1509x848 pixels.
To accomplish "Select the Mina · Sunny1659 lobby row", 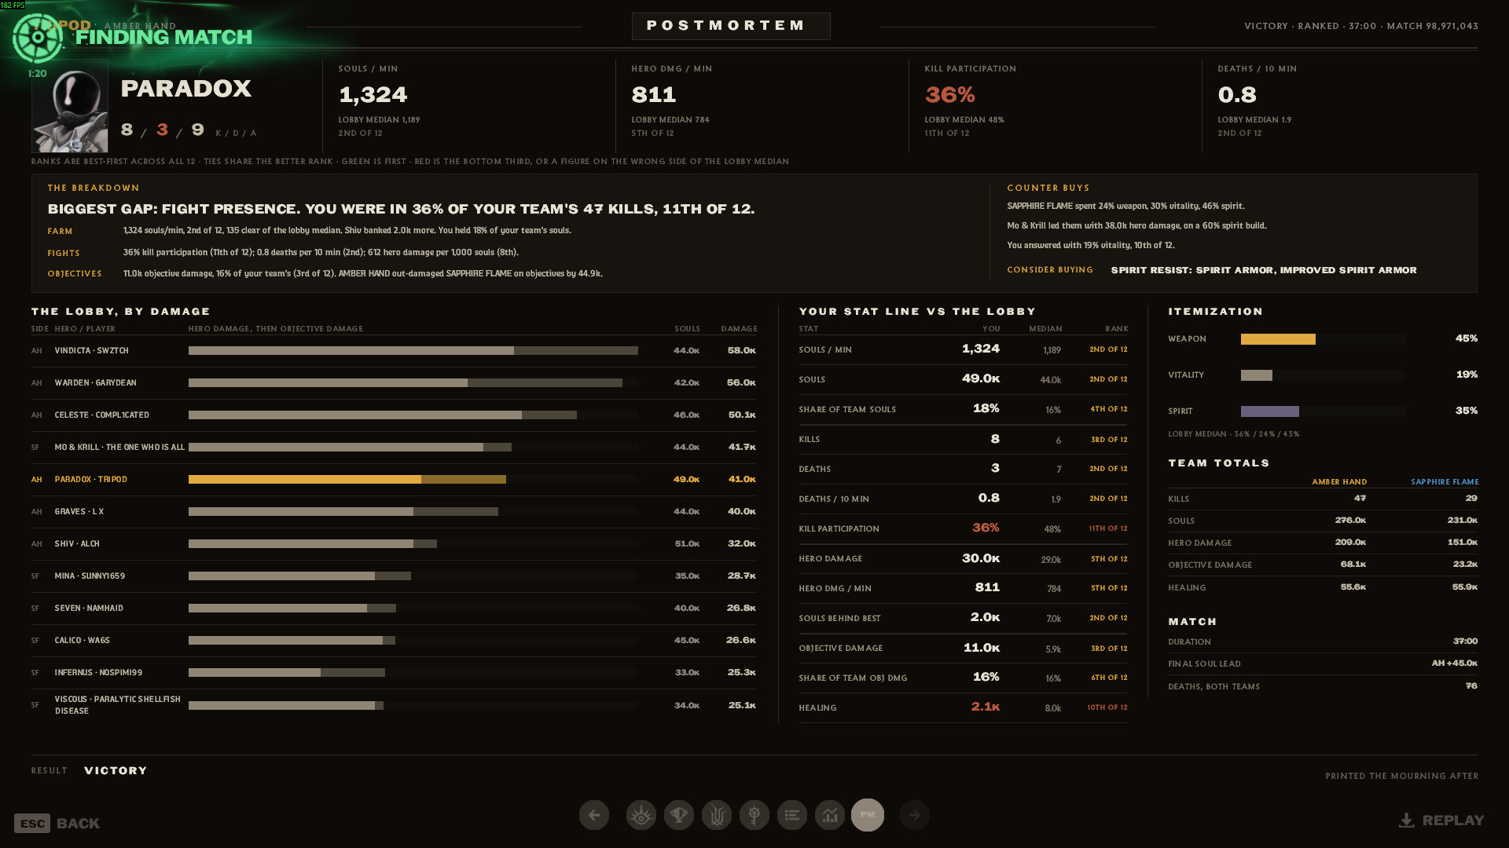I will click(394, 576).
